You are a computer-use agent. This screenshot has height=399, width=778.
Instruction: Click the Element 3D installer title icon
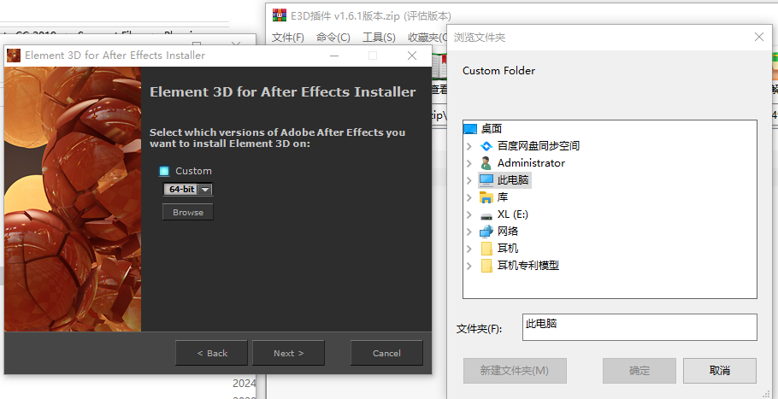(x=14, y=55)
